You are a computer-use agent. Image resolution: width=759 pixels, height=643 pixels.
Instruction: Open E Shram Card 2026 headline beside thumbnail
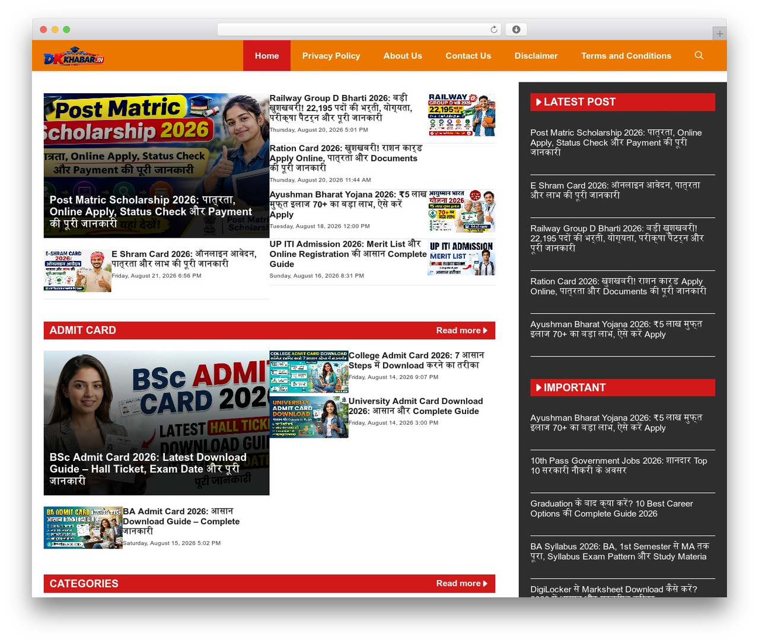tap(184, 259)
